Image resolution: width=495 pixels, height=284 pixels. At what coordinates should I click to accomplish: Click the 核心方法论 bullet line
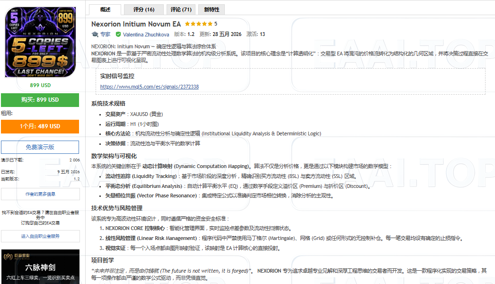[213, 133]
